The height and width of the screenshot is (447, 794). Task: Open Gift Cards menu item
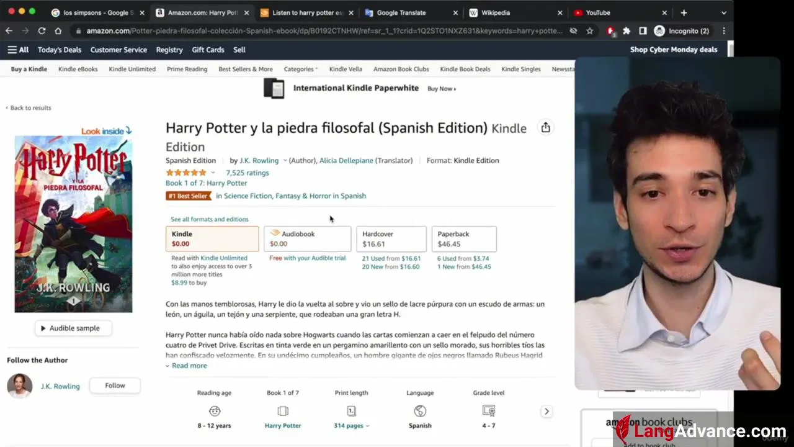tap(208, 50)
